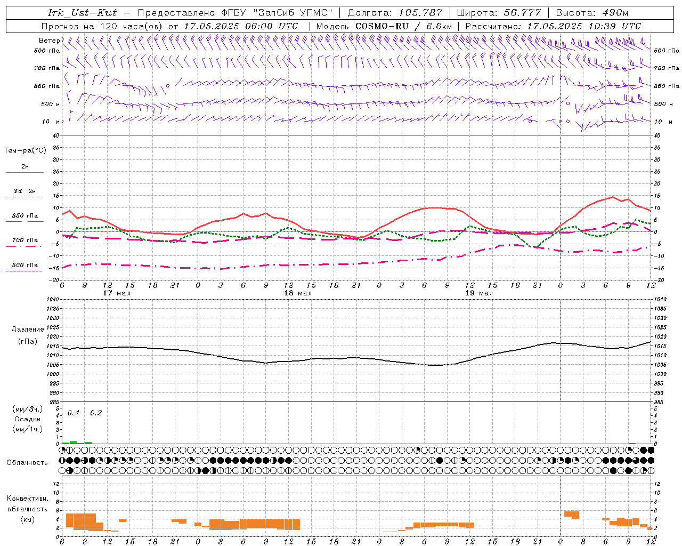The image size is (682, 546).
Task: Click the date label 19 мая
Action: pos(479,293)
